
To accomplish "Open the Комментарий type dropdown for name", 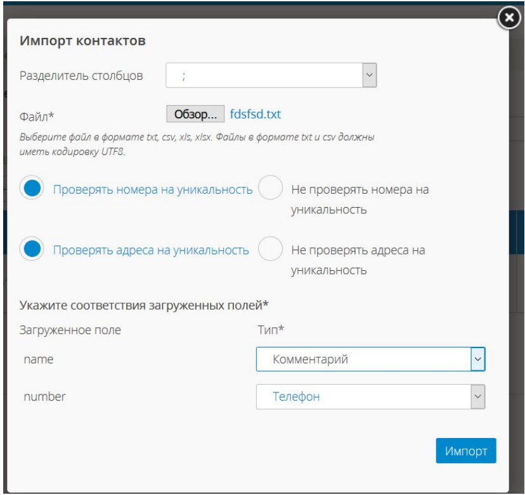I will pos(363,360).
